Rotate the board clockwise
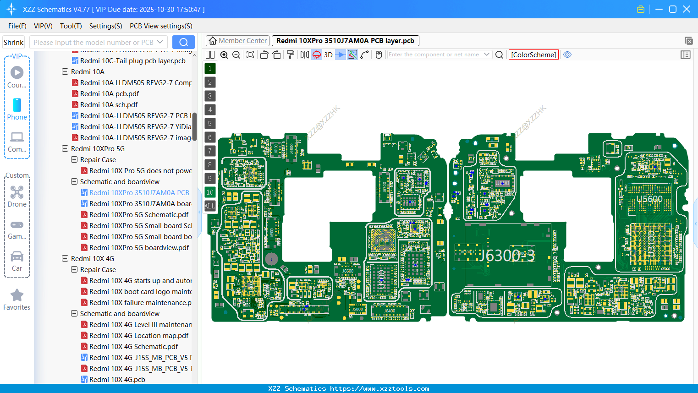This screenshot has height=393, width=698. tap(277, 55)
